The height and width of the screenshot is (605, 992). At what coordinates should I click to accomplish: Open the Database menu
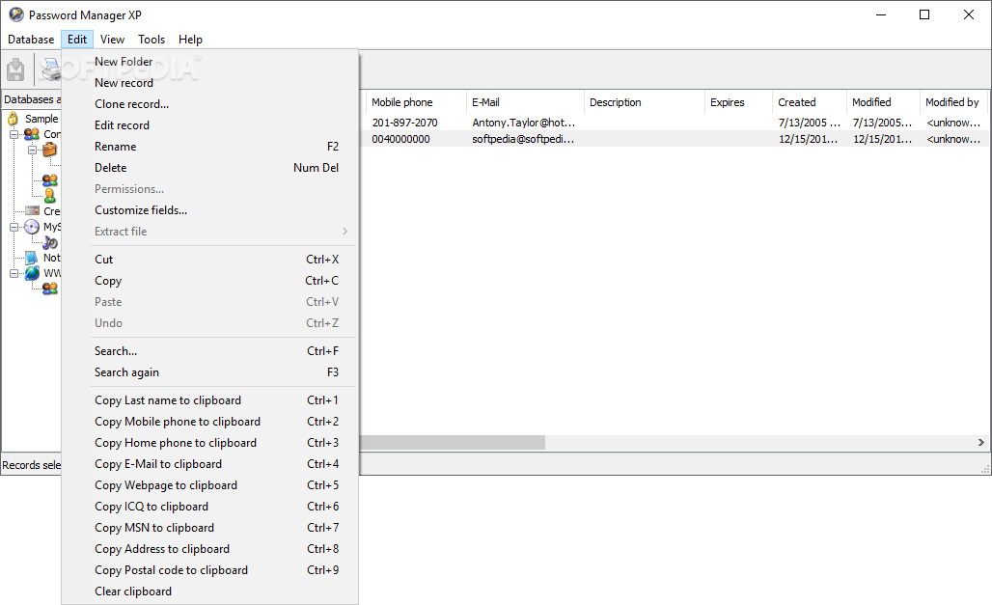[31, 40]
